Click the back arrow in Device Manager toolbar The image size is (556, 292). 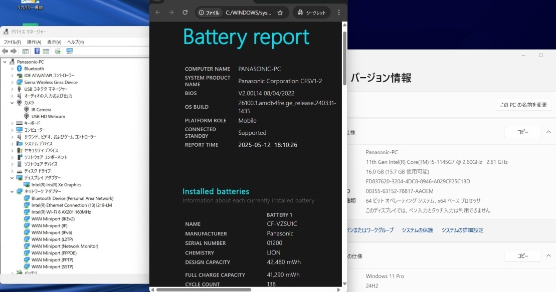(5, 52)
